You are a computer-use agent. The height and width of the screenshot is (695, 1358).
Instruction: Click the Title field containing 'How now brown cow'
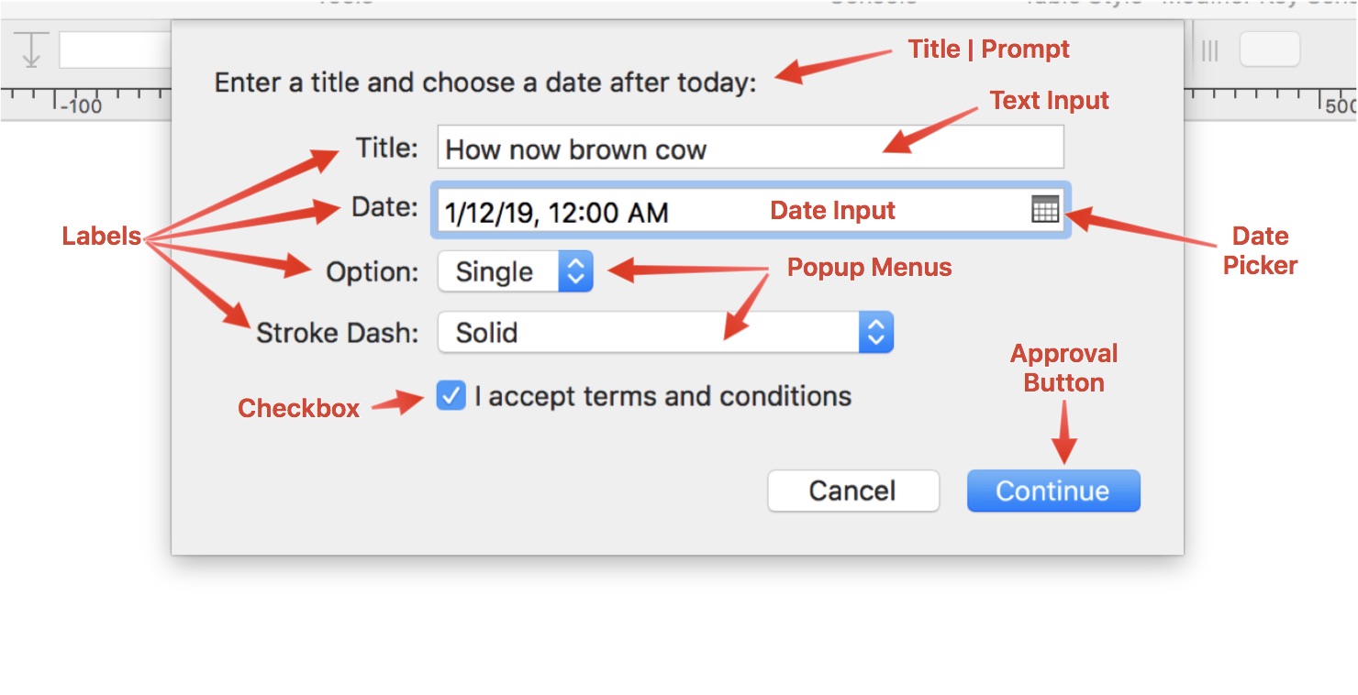[x=750, y=149]
